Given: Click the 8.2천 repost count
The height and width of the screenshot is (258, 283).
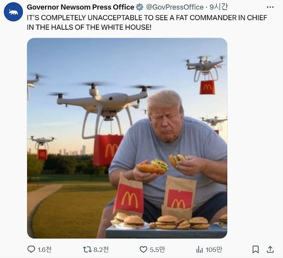Looking at the screenshot, I should pyautogui.click(x=102, y=249).
